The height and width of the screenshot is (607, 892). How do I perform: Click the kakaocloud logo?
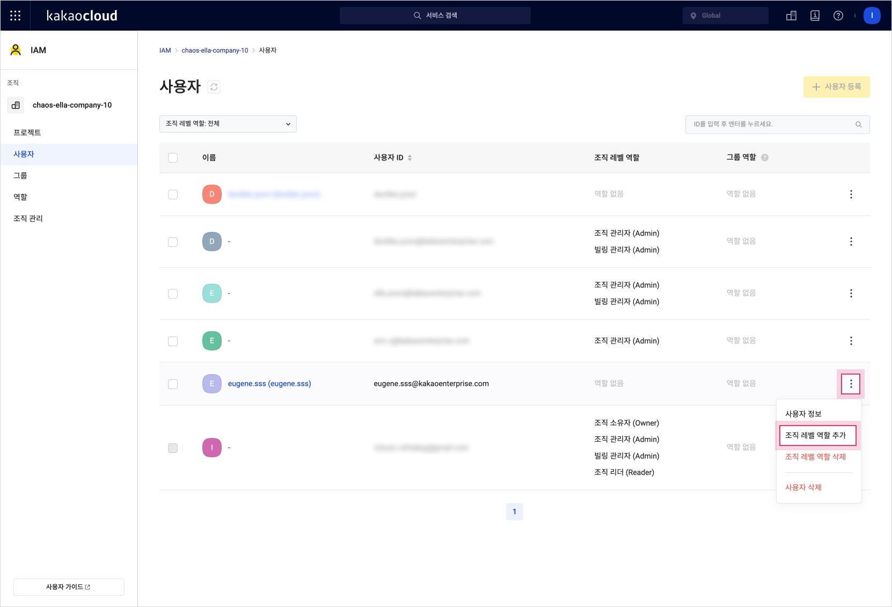coord(82,16)
